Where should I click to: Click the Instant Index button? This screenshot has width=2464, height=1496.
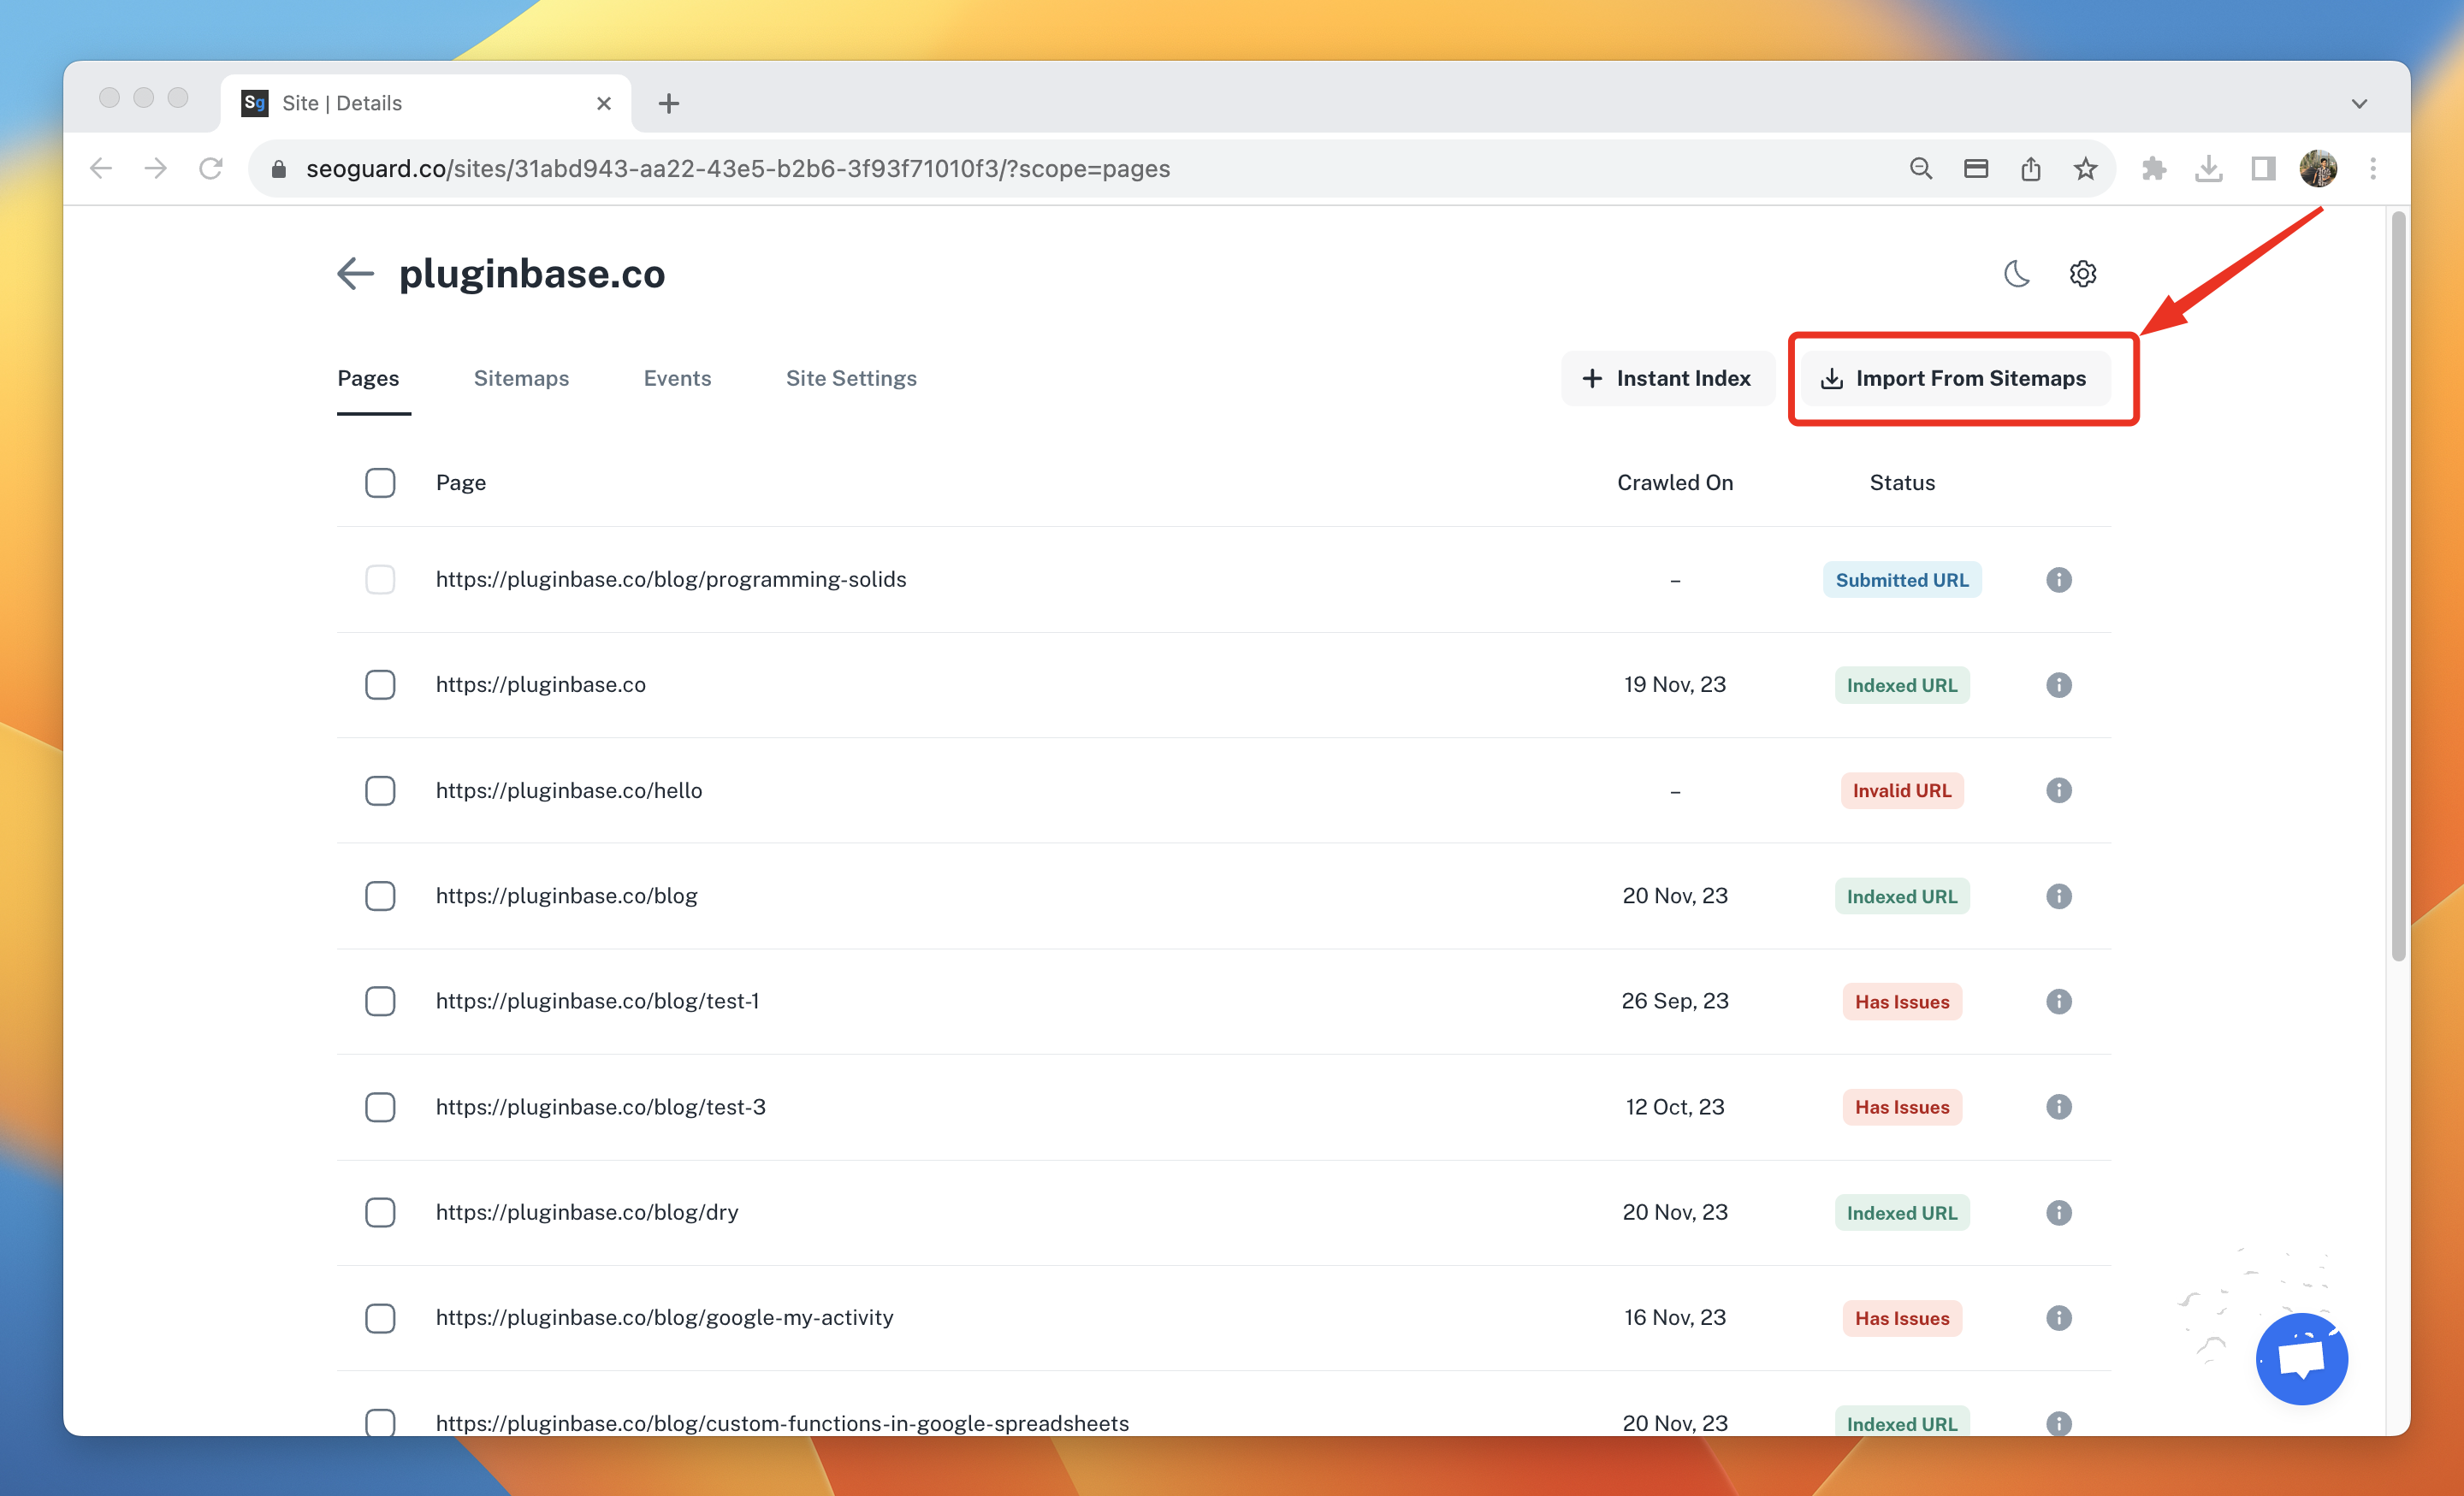point(1667,378)
